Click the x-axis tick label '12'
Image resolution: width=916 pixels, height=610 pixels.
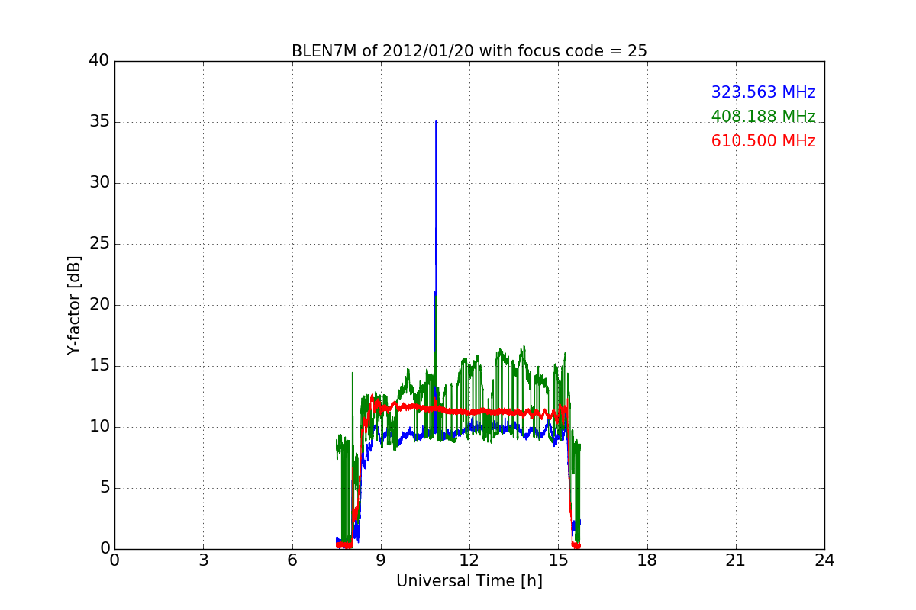pyautogui.click(x=469, y=560)
